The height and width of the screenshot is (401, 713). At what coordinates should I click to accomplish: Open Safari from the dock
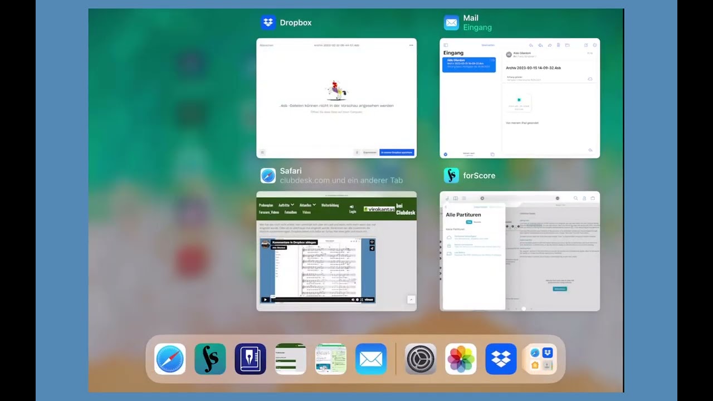pos(170,359)
